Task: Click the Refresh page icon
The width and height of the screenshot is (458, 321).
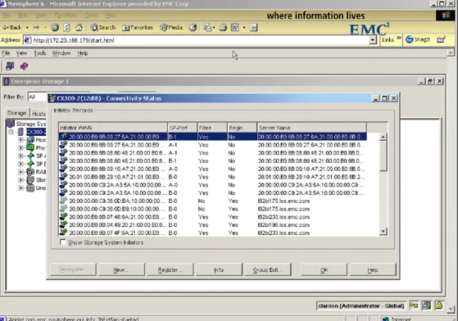Action: [x=67, y=27]
